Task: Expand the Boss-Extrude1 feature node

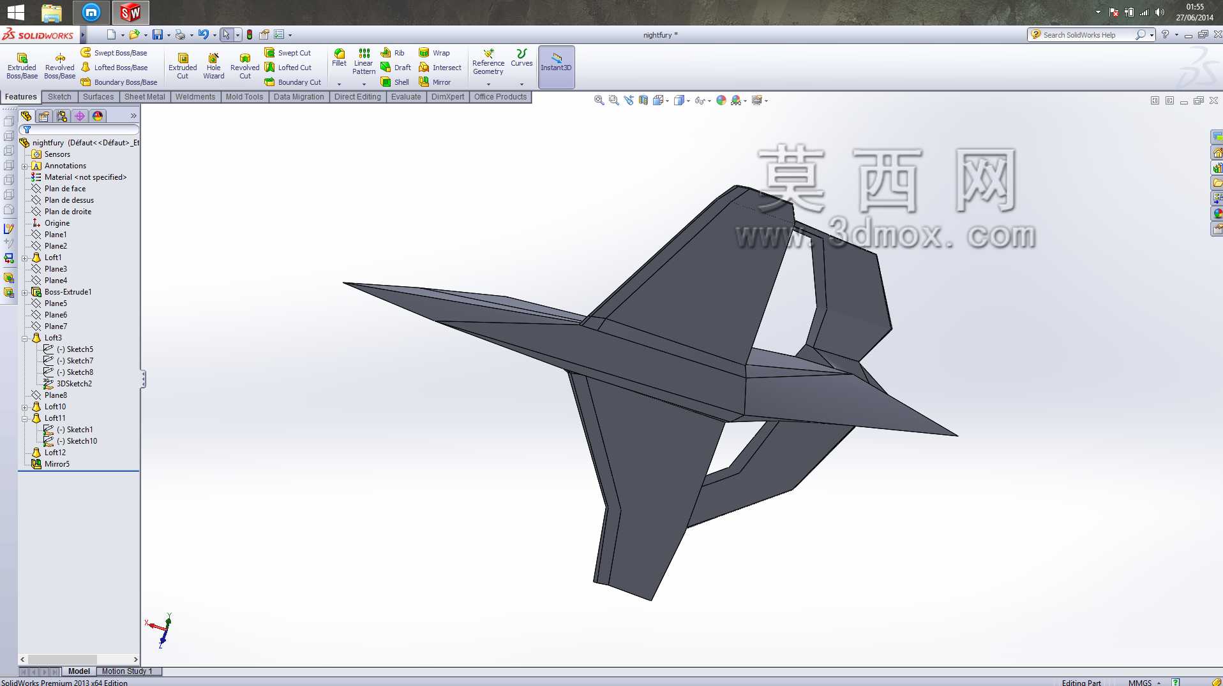Action: tap(24, 293)
